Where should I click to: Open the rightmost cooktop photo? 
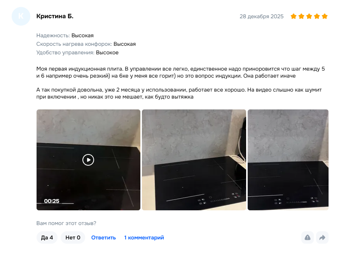(x=288, y=160)
